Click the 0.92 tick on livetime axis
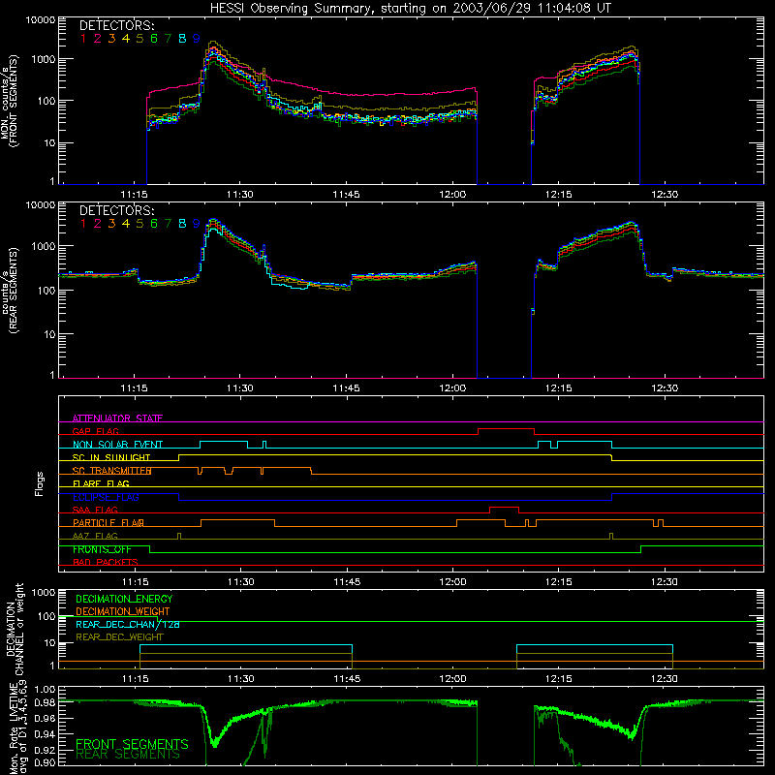Viewport: 775px width, 775px height. click(45, 749)
